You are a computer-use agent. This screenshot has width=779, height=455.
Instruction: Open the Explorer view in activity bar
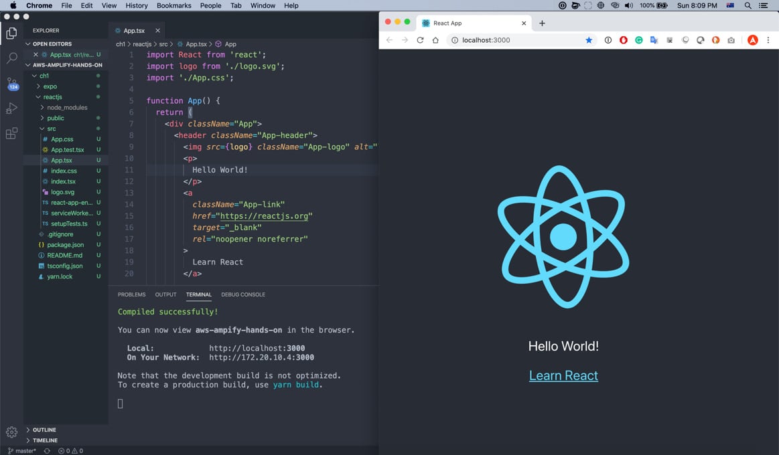coord(11,33)
